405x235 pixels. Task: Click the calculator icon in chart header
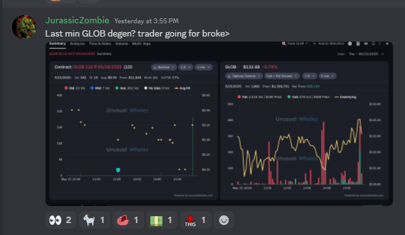pyautogui.click(x=358, y=43)
